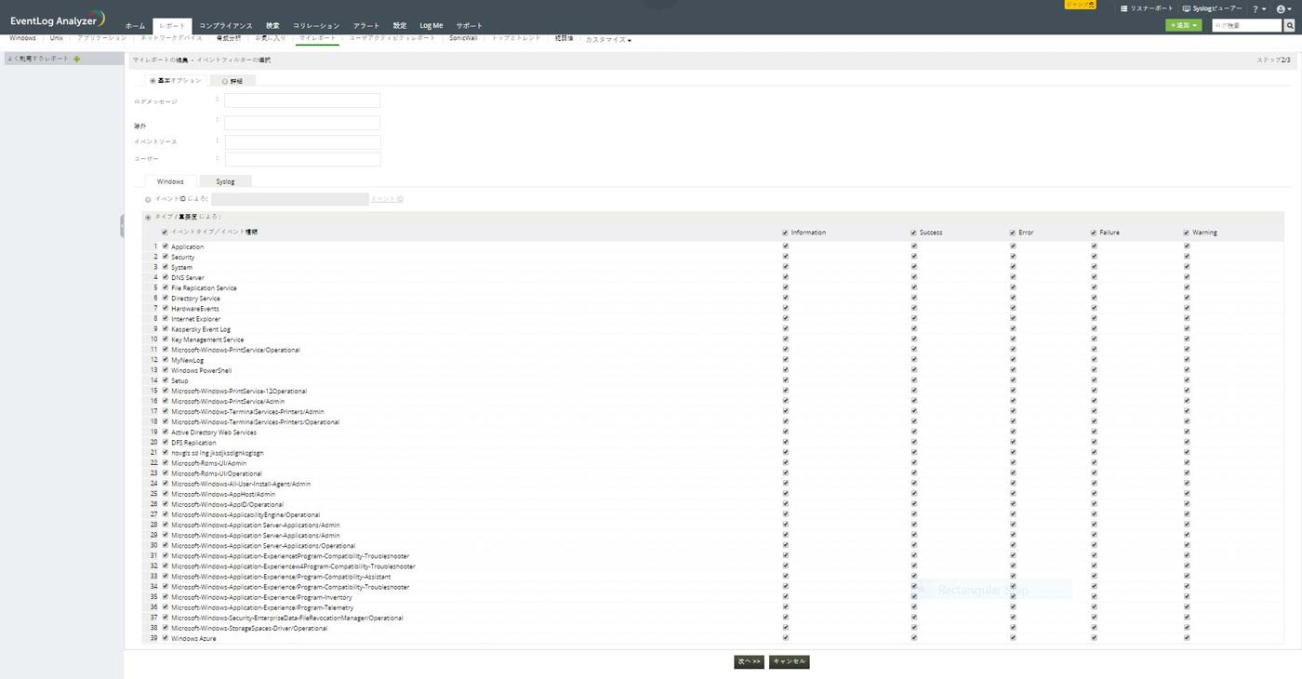This screenshot has width=1302, height=679.
Task: Collapse the left sidebar using handle
Action: [x=122, y=226]
